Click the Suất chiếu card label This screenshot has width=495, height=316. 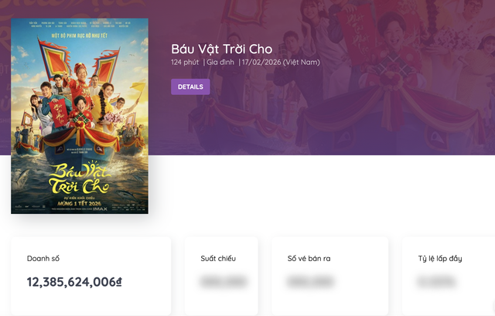(217, 258)
